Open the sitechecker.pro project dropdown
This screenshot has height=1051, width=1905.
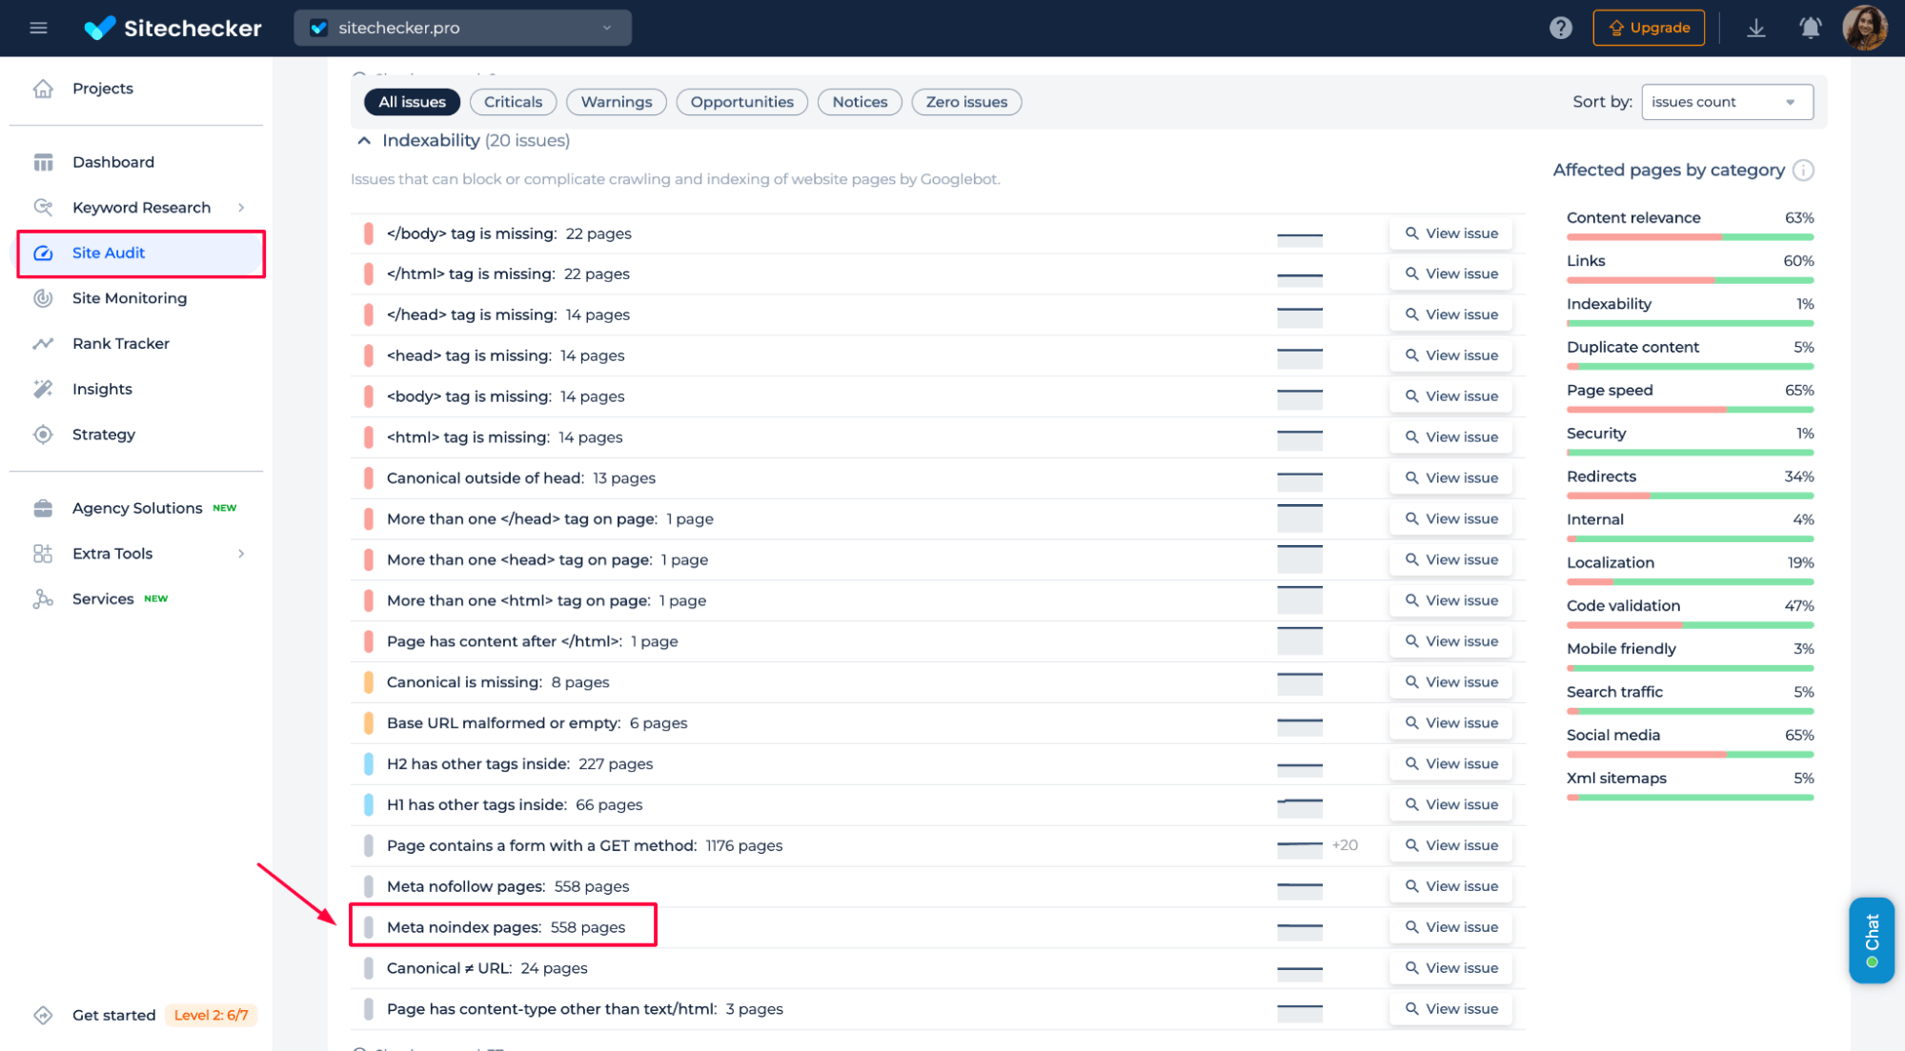[x=463, y=28]
